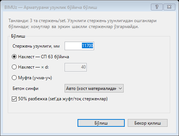
Task: Open the Бетон синфи dropdown list
Action: [x=94, y=88]
